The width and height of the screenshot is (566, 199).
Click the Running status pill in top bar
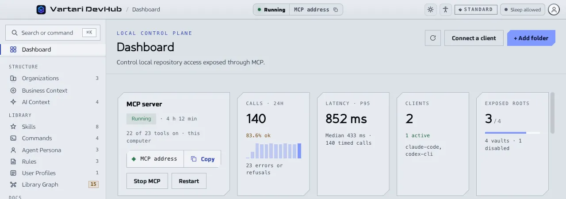271,10
